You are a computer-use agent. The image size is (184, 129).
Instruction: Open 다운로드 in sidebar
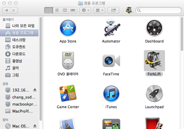click(19, 54)
